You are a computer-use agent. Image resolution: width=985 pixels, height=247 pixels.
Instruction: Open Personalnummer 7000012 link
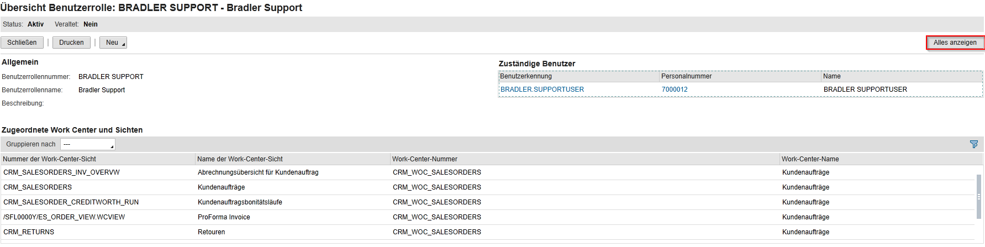(x=675, y=90)
